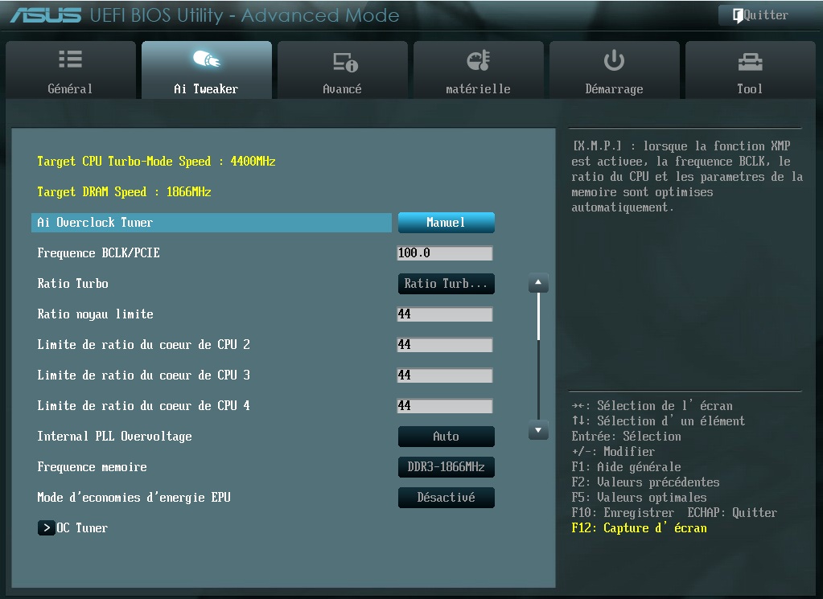Toggle EPU power saving Désactivé option
The height and width of the screenshot is (599, 823).
tap(446, 498)
